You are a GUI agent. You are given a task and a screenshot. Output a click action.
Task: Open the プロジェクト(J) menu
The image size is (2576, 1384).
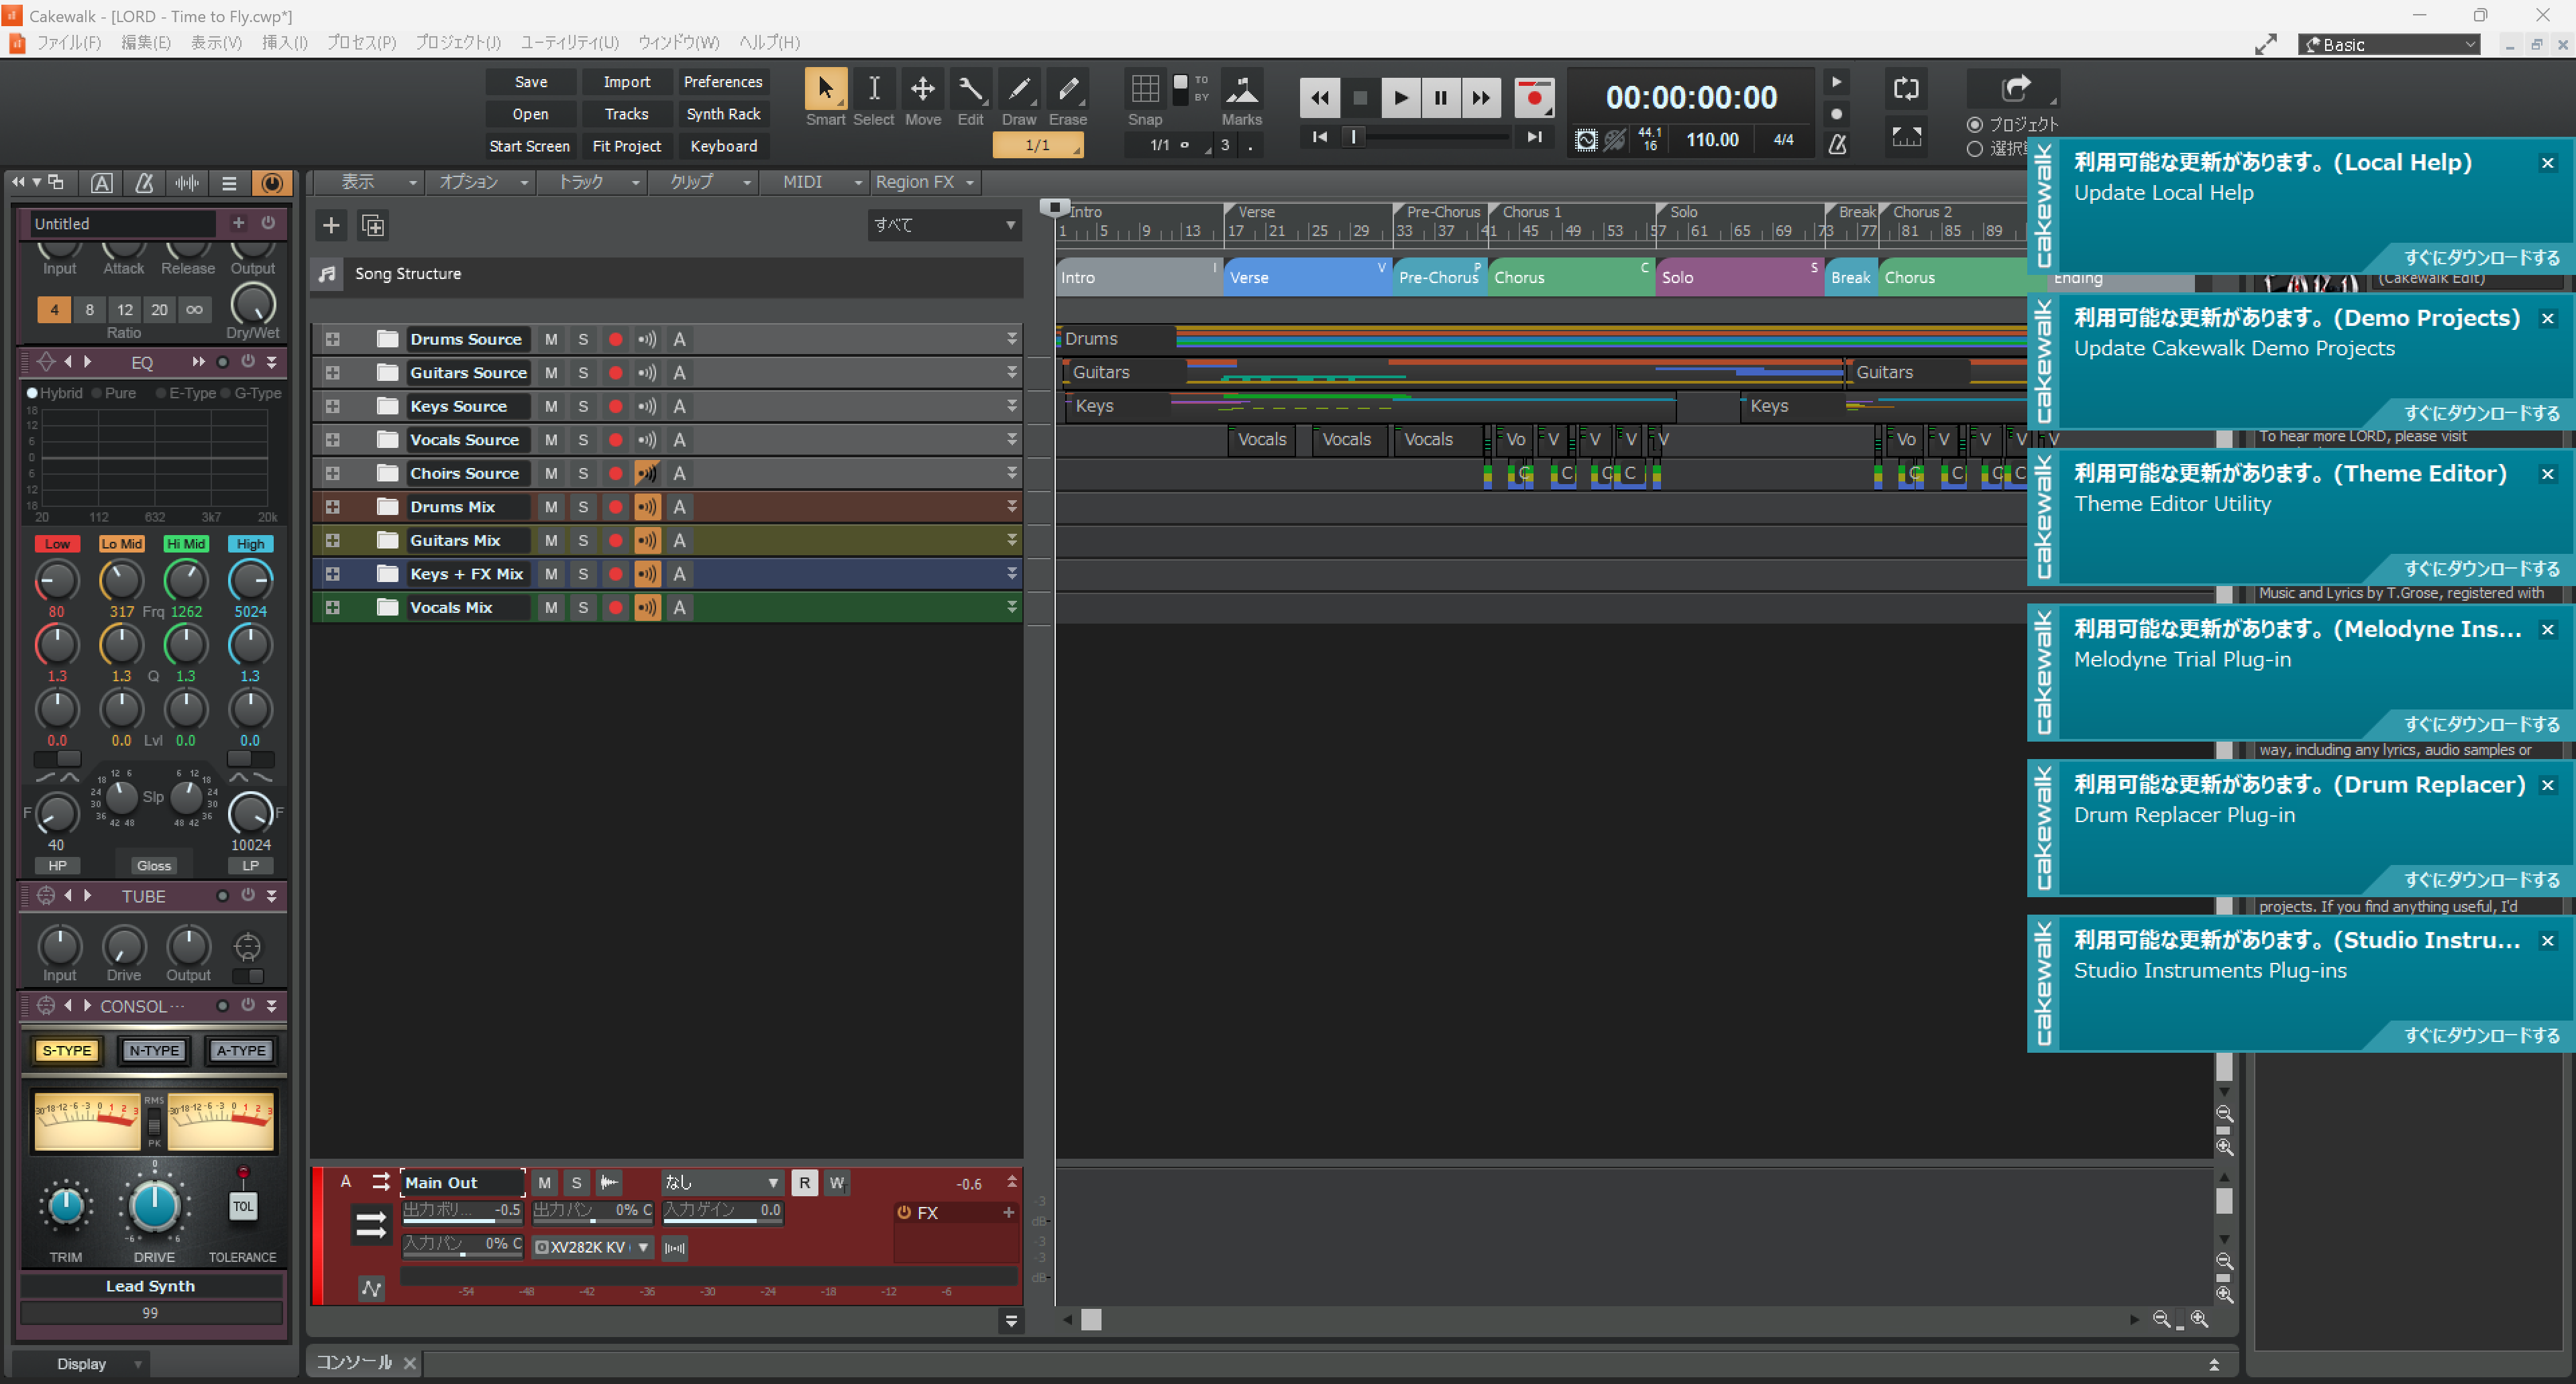457,42
